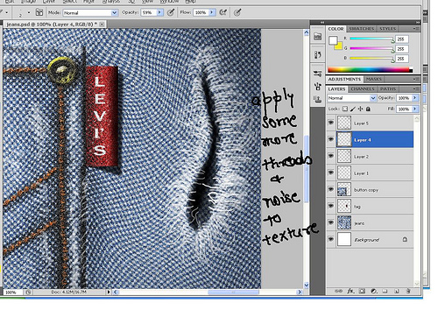
Task: Hide the tag layer eye
Action: [x=331, y=206]
